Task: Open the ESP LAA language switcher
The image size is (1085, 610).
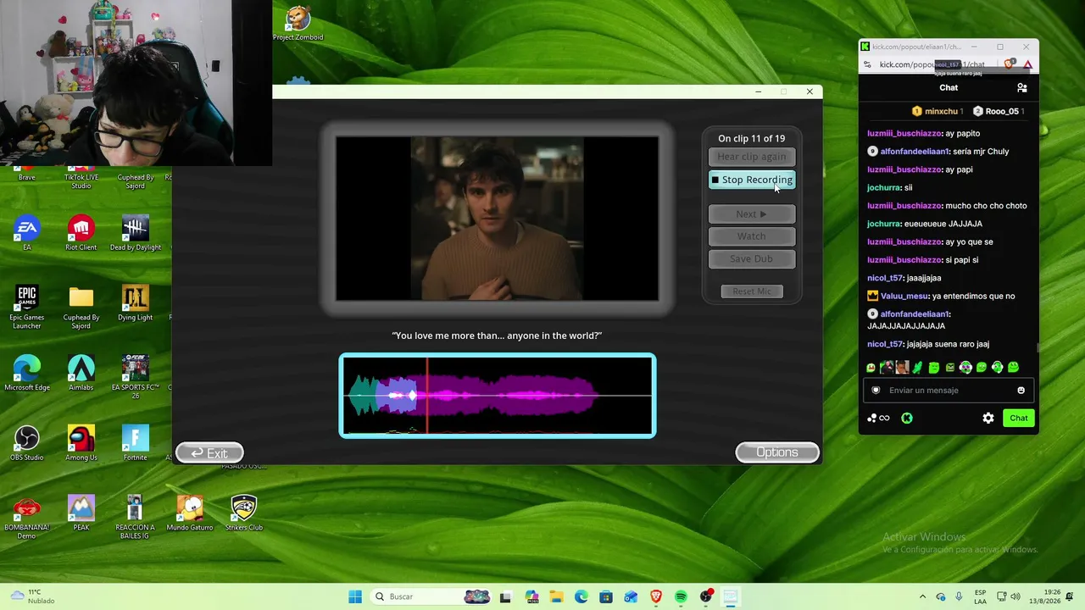Action: 981,596
